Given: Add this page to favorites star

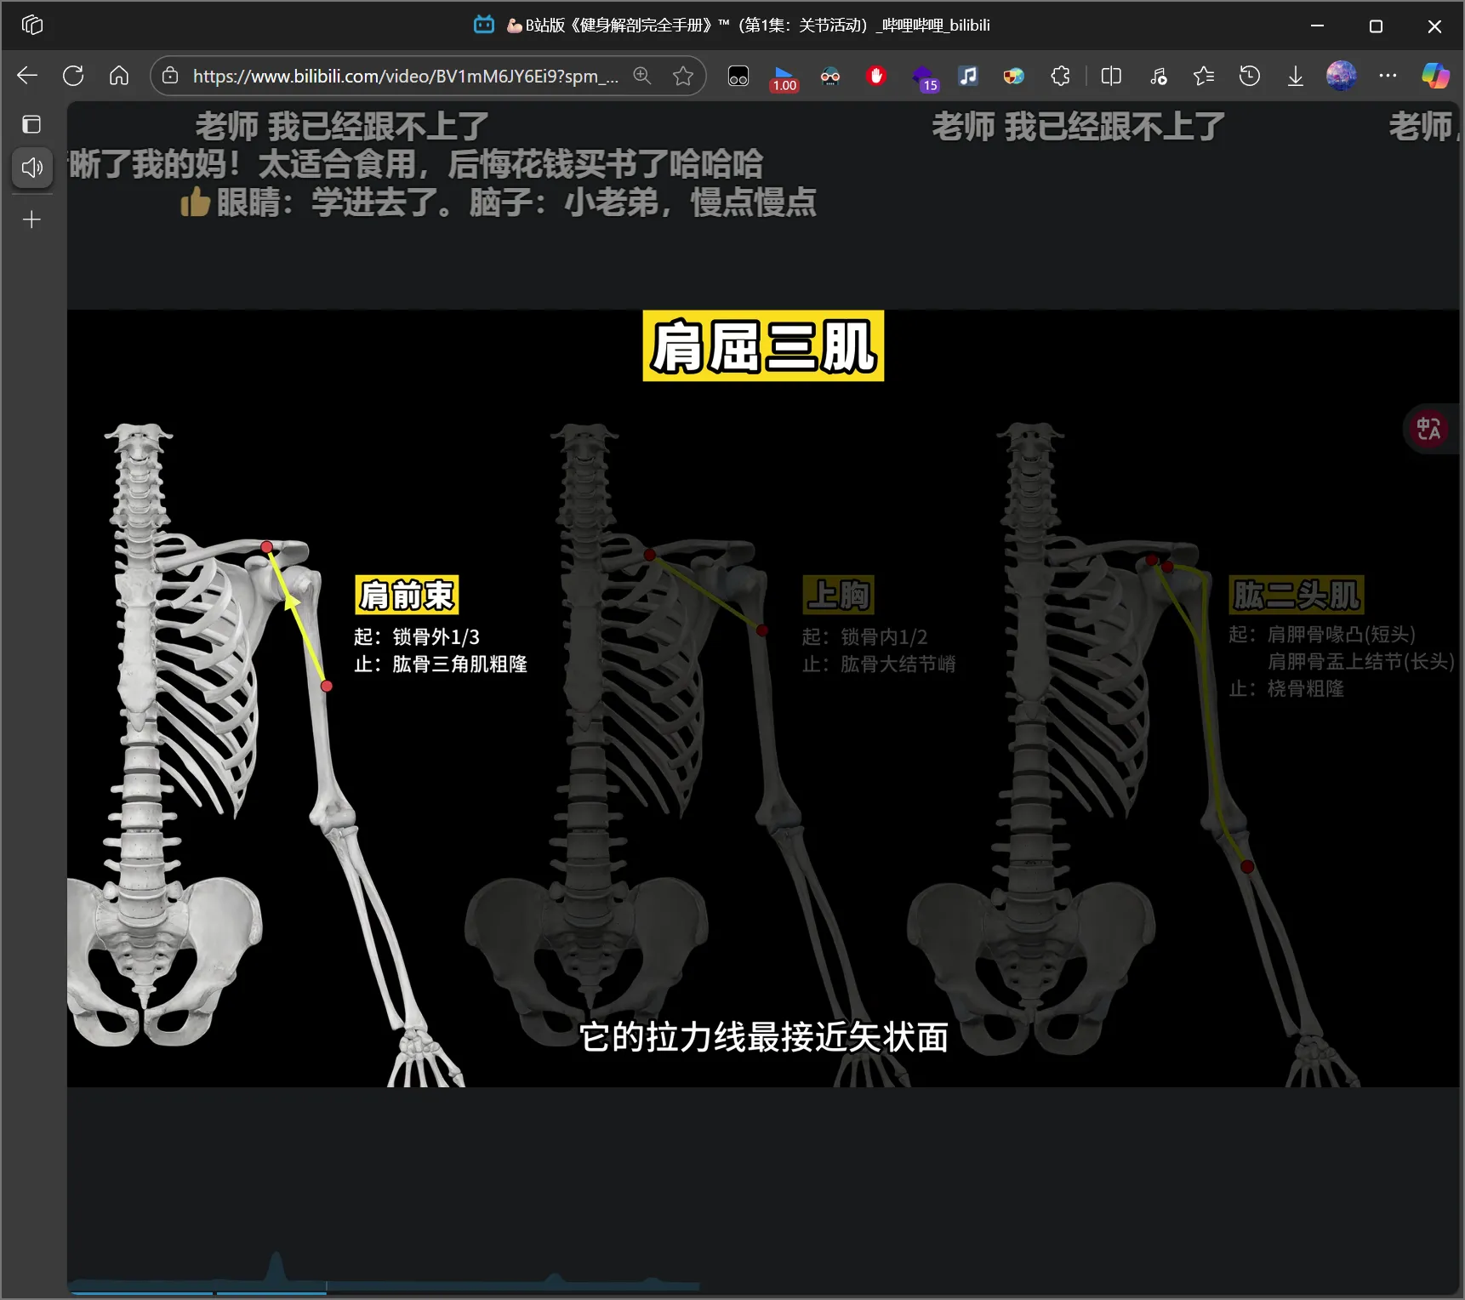Looking at the screenshot, I should click(x=682, y=76).
